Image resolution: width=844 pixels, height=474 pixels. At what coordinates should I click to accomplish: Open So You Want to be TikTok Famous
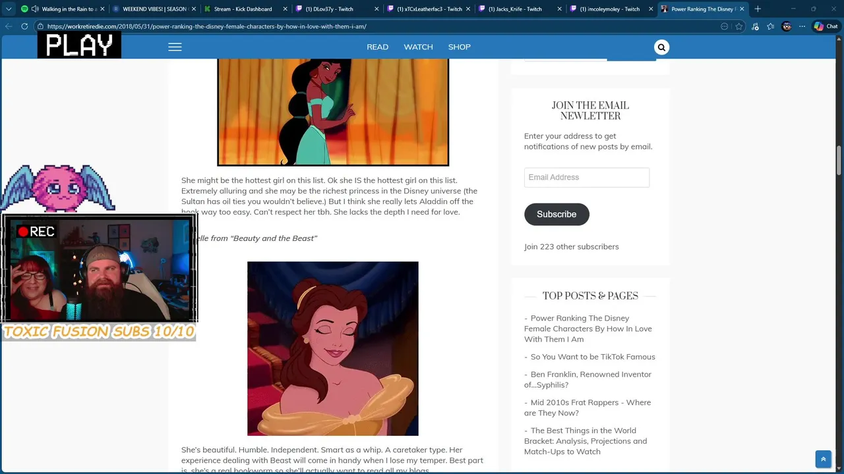coord(593,357)
